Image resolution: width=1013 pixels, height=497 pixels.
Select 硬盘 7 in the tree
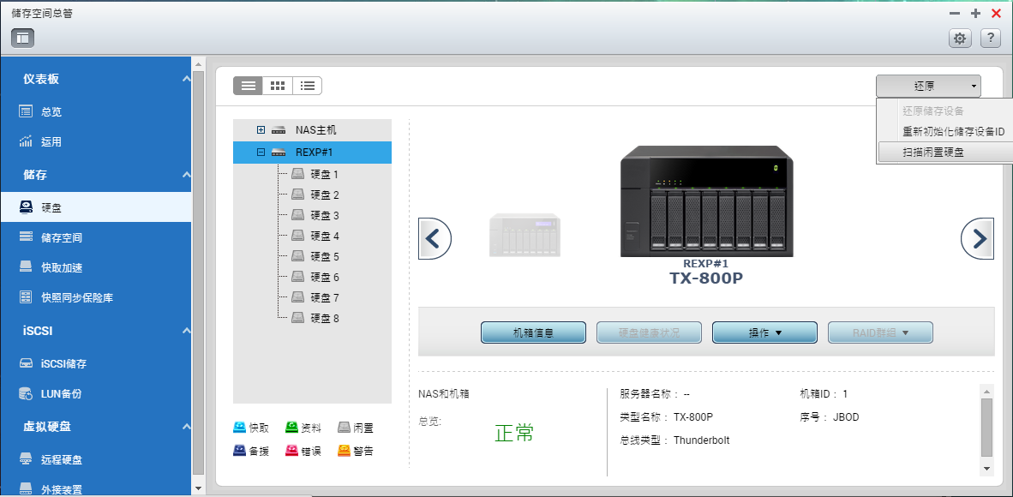324,298
